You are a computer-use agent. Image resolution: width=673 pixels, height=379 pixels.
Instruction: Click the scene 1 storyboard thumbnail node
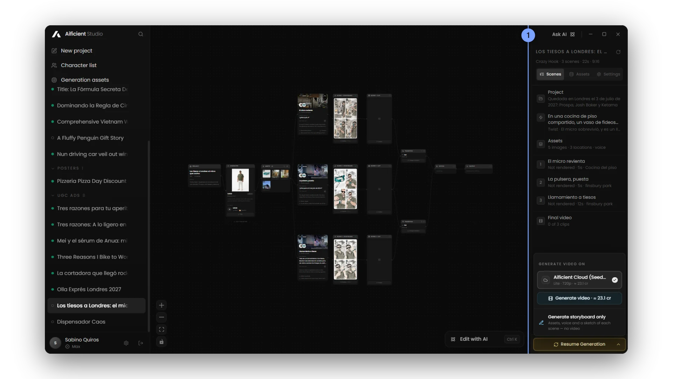click(x=345, y=118)
